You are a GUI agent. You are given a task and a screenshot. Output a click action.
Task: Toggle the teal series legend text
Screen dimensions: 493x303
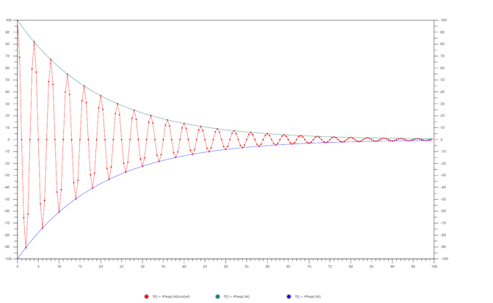click(237, 296)
